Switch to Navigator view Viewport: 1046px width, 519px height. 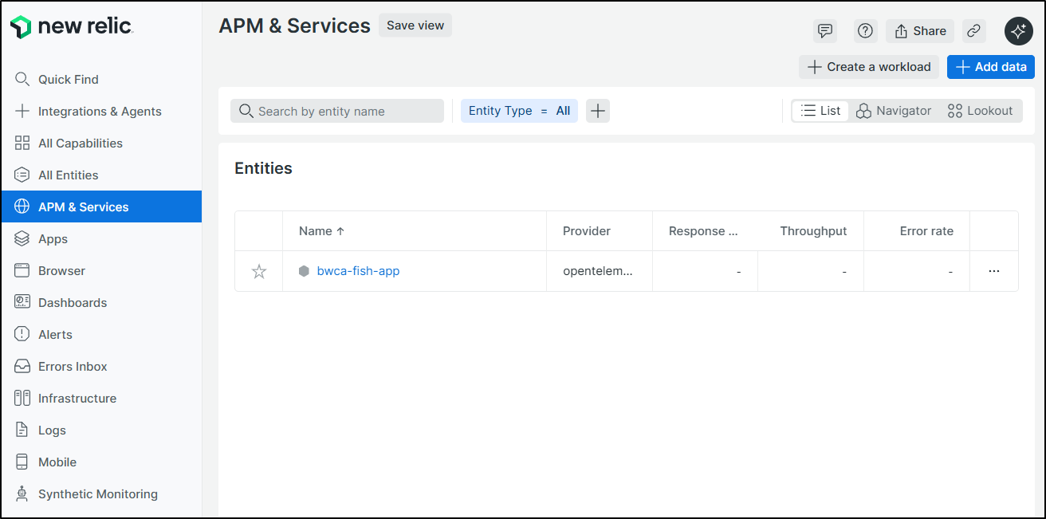tap(894, 111)
